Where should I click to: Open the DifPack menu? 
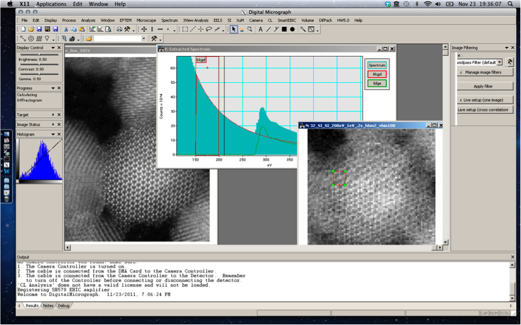click(x=325, y=20)
